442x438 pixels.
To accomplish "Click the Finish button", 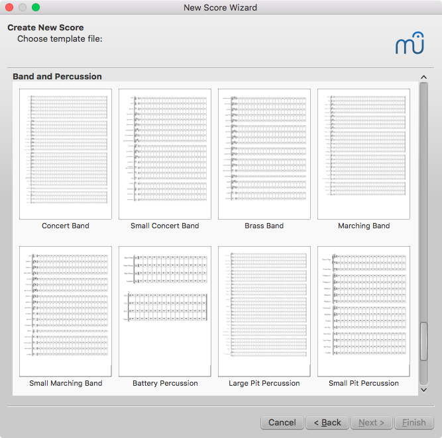I will point(414,423).
